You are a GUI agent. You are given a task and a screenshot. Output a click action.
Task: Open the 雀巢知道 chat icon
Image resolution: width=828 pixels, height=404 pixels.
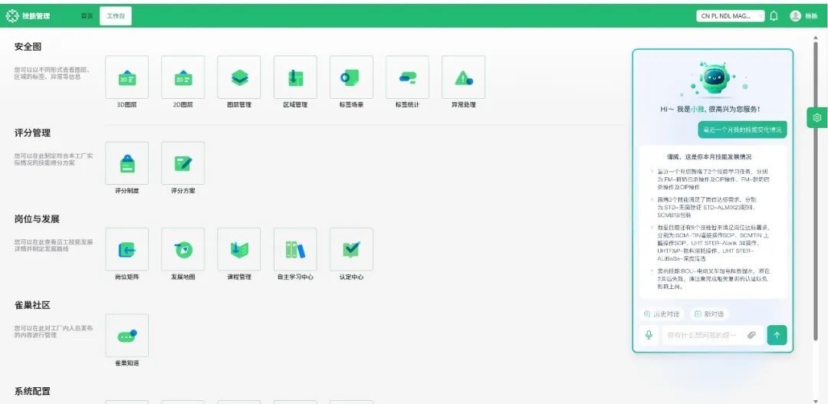[x=127, y=335]
